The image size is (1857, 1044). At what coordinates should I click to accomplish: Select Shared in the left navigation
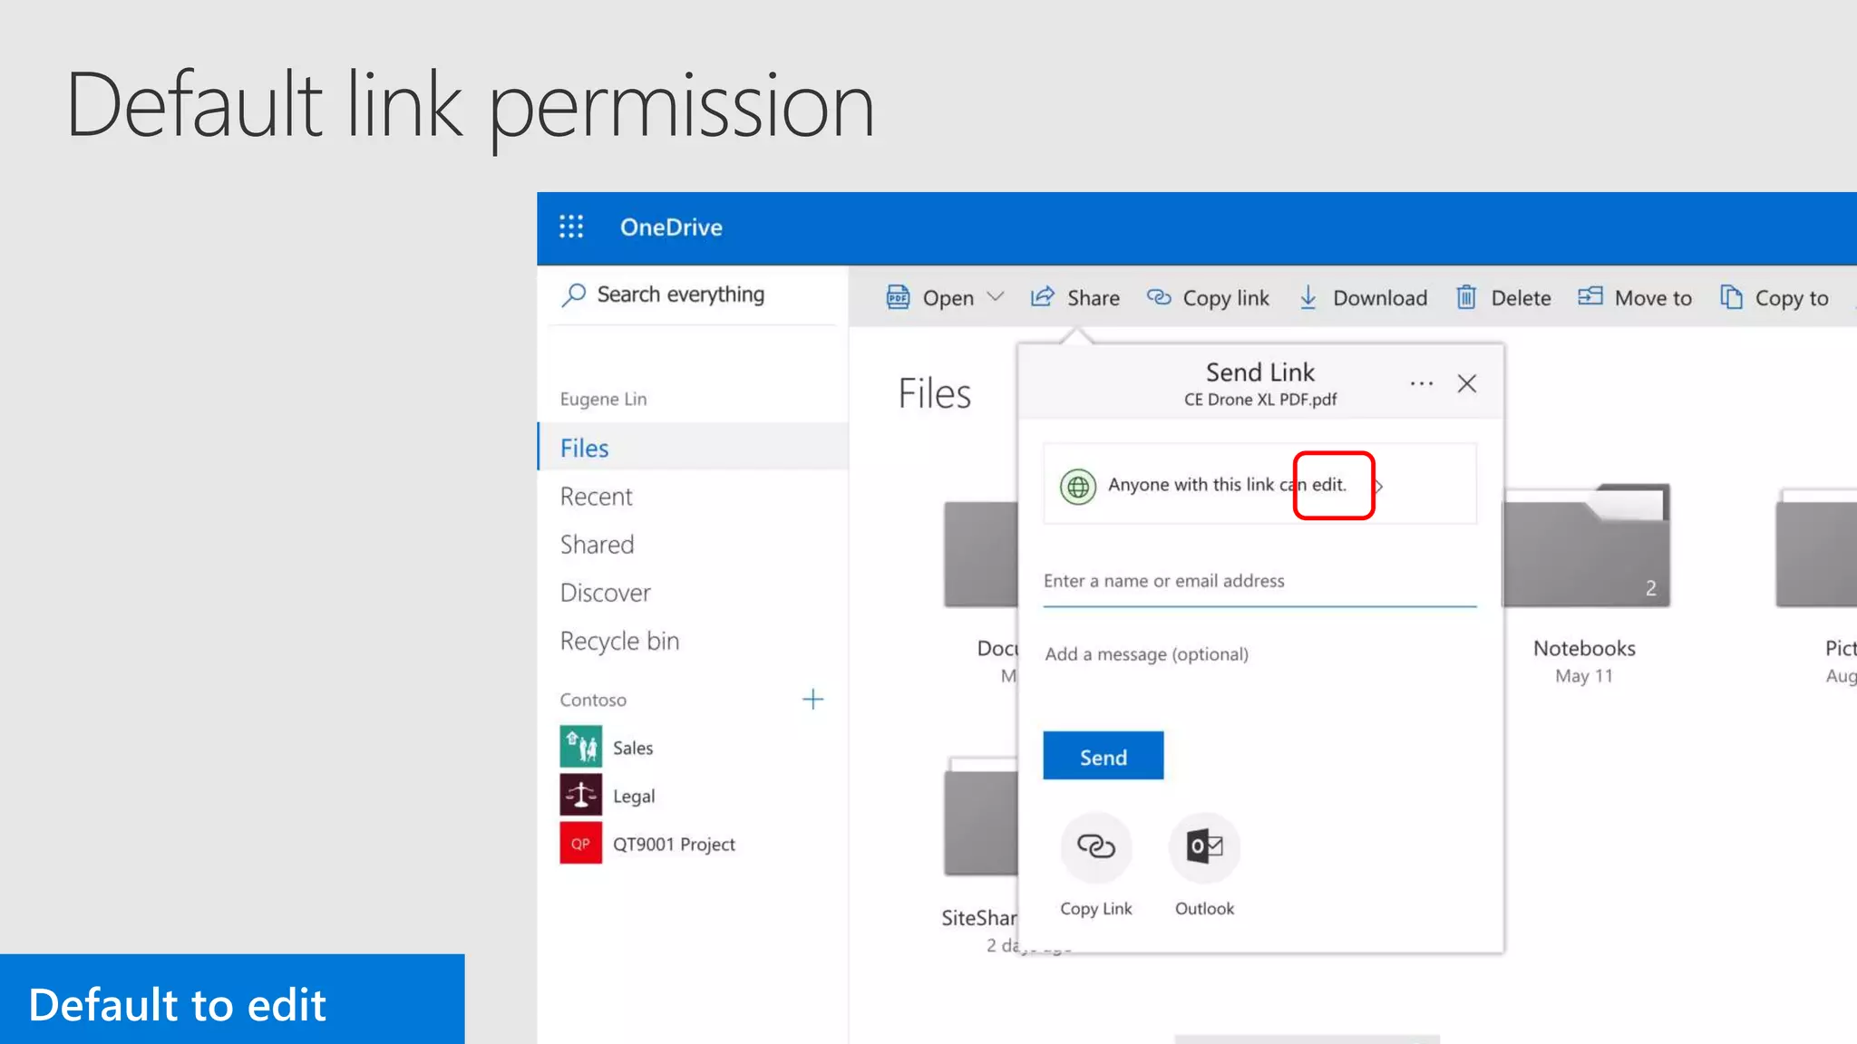[x=597, y=545]
